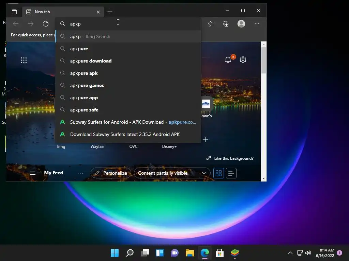Open the Bing quick link
349x261 pixels.
pos(61,146)
